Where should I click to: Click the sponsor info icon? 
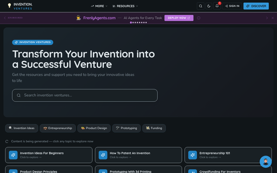tap(199, 18)
